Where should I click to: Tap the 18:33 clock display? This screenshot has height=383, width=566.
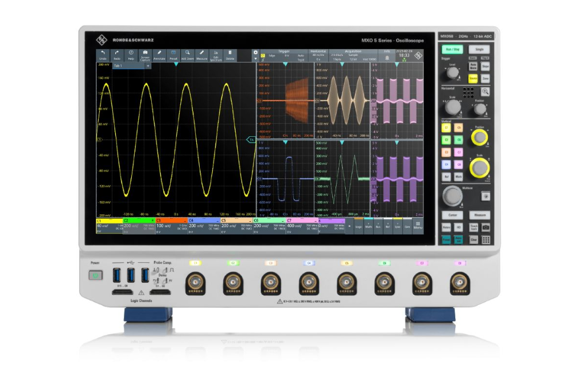pos(404,55)
